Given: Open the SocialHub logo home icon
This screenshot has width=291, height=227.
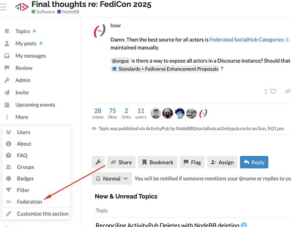Looking at the screenshot, I should pyautogui.click(x=22, y=7).
